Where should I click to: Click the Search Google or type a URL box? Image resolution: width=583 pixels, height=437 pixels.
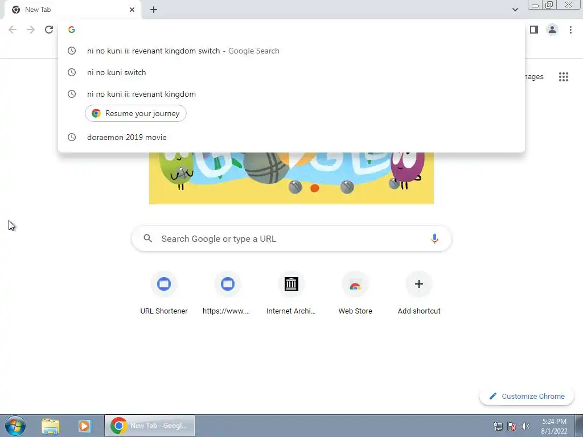tap(291, 238)
